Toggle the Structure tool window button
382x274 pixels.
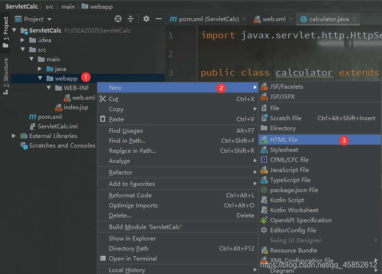click(5, 76)
